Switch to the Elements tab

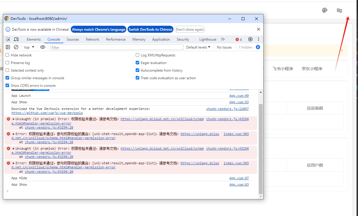[x=34, y=39]
